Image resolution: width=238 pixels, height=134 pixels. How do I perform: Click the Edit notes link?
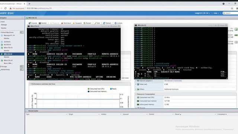click(125, 78)
